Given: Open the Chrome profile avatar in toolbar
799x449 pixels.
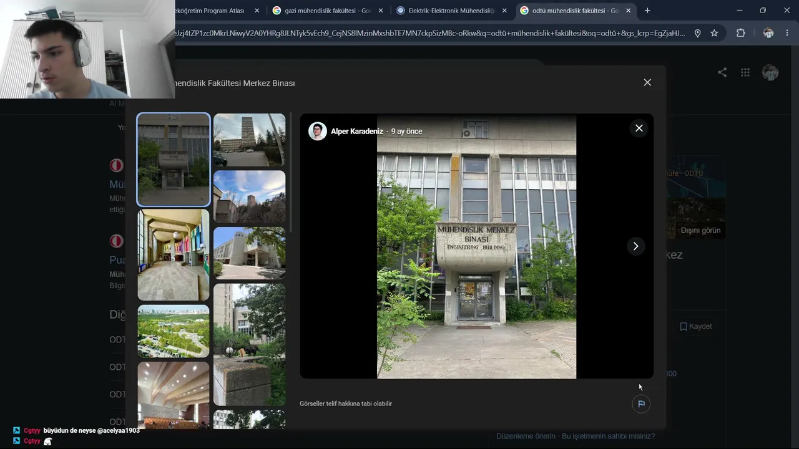Looking at the screenshot, I should [768, 33].
